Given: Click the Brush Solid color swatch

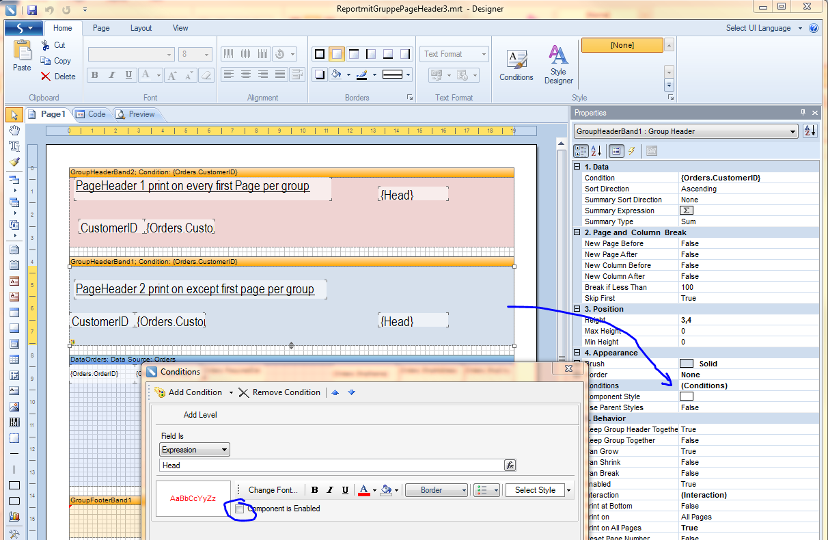Looking at the screenshot, I should [x=687, y=364].
